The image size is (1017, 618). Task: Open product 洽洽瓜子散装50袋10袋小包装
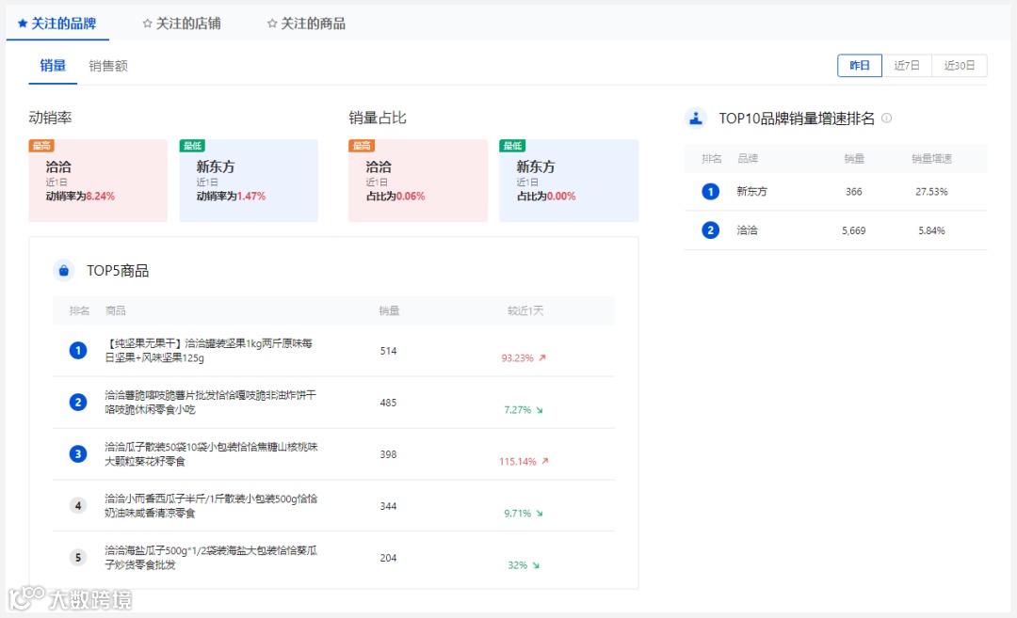coord(212,454)
